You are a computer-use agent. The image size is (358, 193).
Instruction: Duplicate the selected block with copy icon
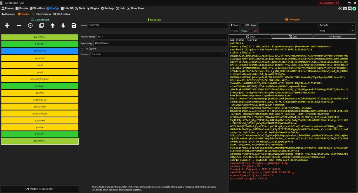(x=41, y=25)
